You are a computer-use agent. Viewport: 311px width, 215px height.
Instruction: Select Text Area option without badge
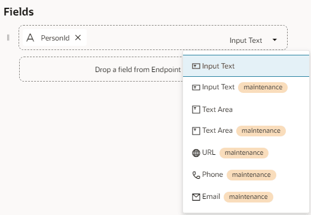(246, 110)
